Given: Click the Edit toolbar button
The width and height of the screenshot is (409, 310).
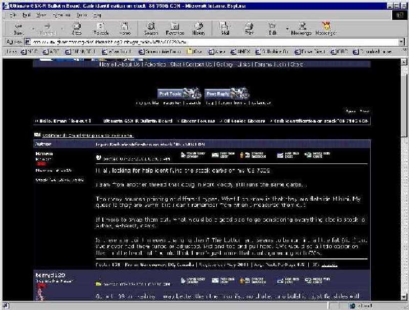Looking at the screenshot, I should coord(272,29).
